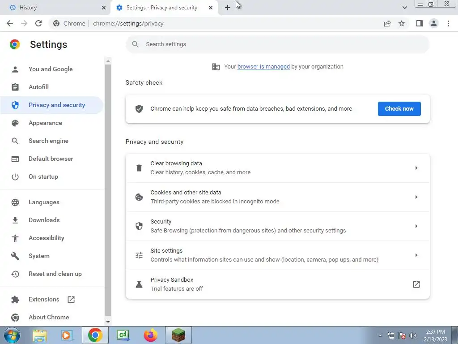Screen dimensions: 458x344
Task: Click the trash icon for Clear browsing data
Action: (x=139, y=168)
